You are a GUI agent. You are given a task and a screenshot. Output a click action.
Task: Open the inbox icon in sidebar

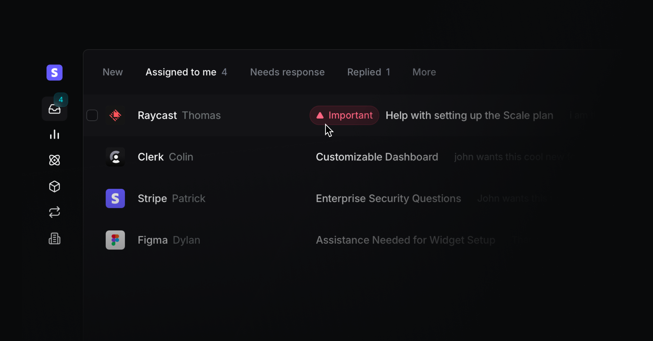[x=54, y=109]
